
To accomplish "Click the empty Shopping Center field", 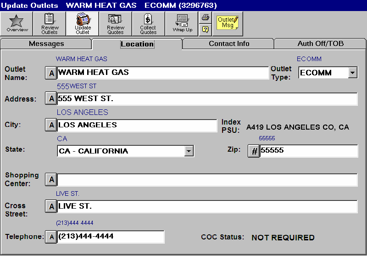I will click(x=207, y=180).
